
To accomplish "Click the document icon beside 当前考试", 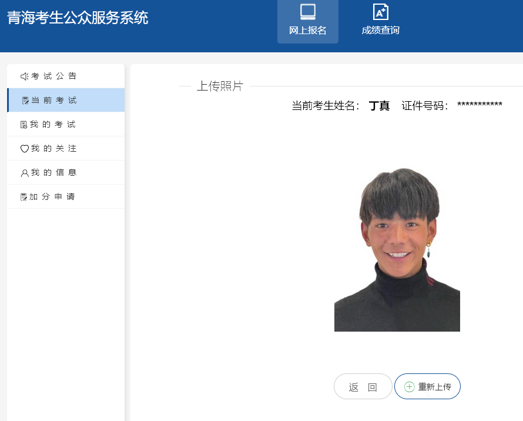I will pos(25,101).
